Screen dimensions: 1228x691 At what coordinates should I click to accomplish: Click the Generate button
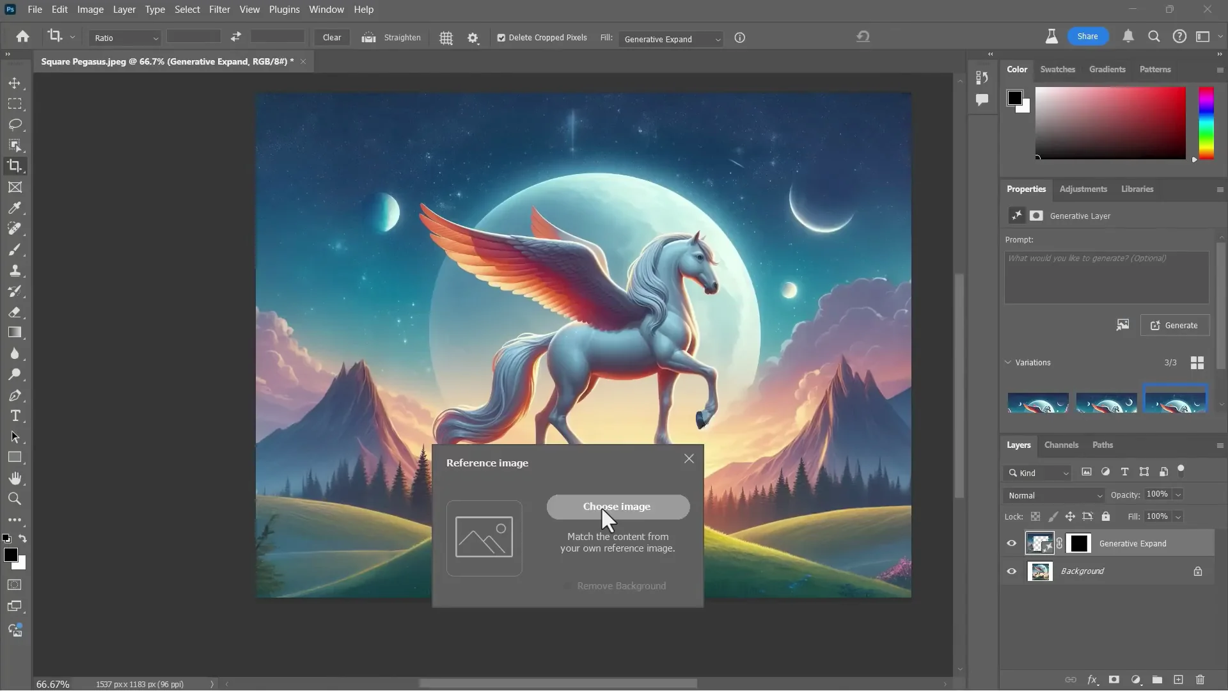pyautogui.click(x=1174, y=326)
